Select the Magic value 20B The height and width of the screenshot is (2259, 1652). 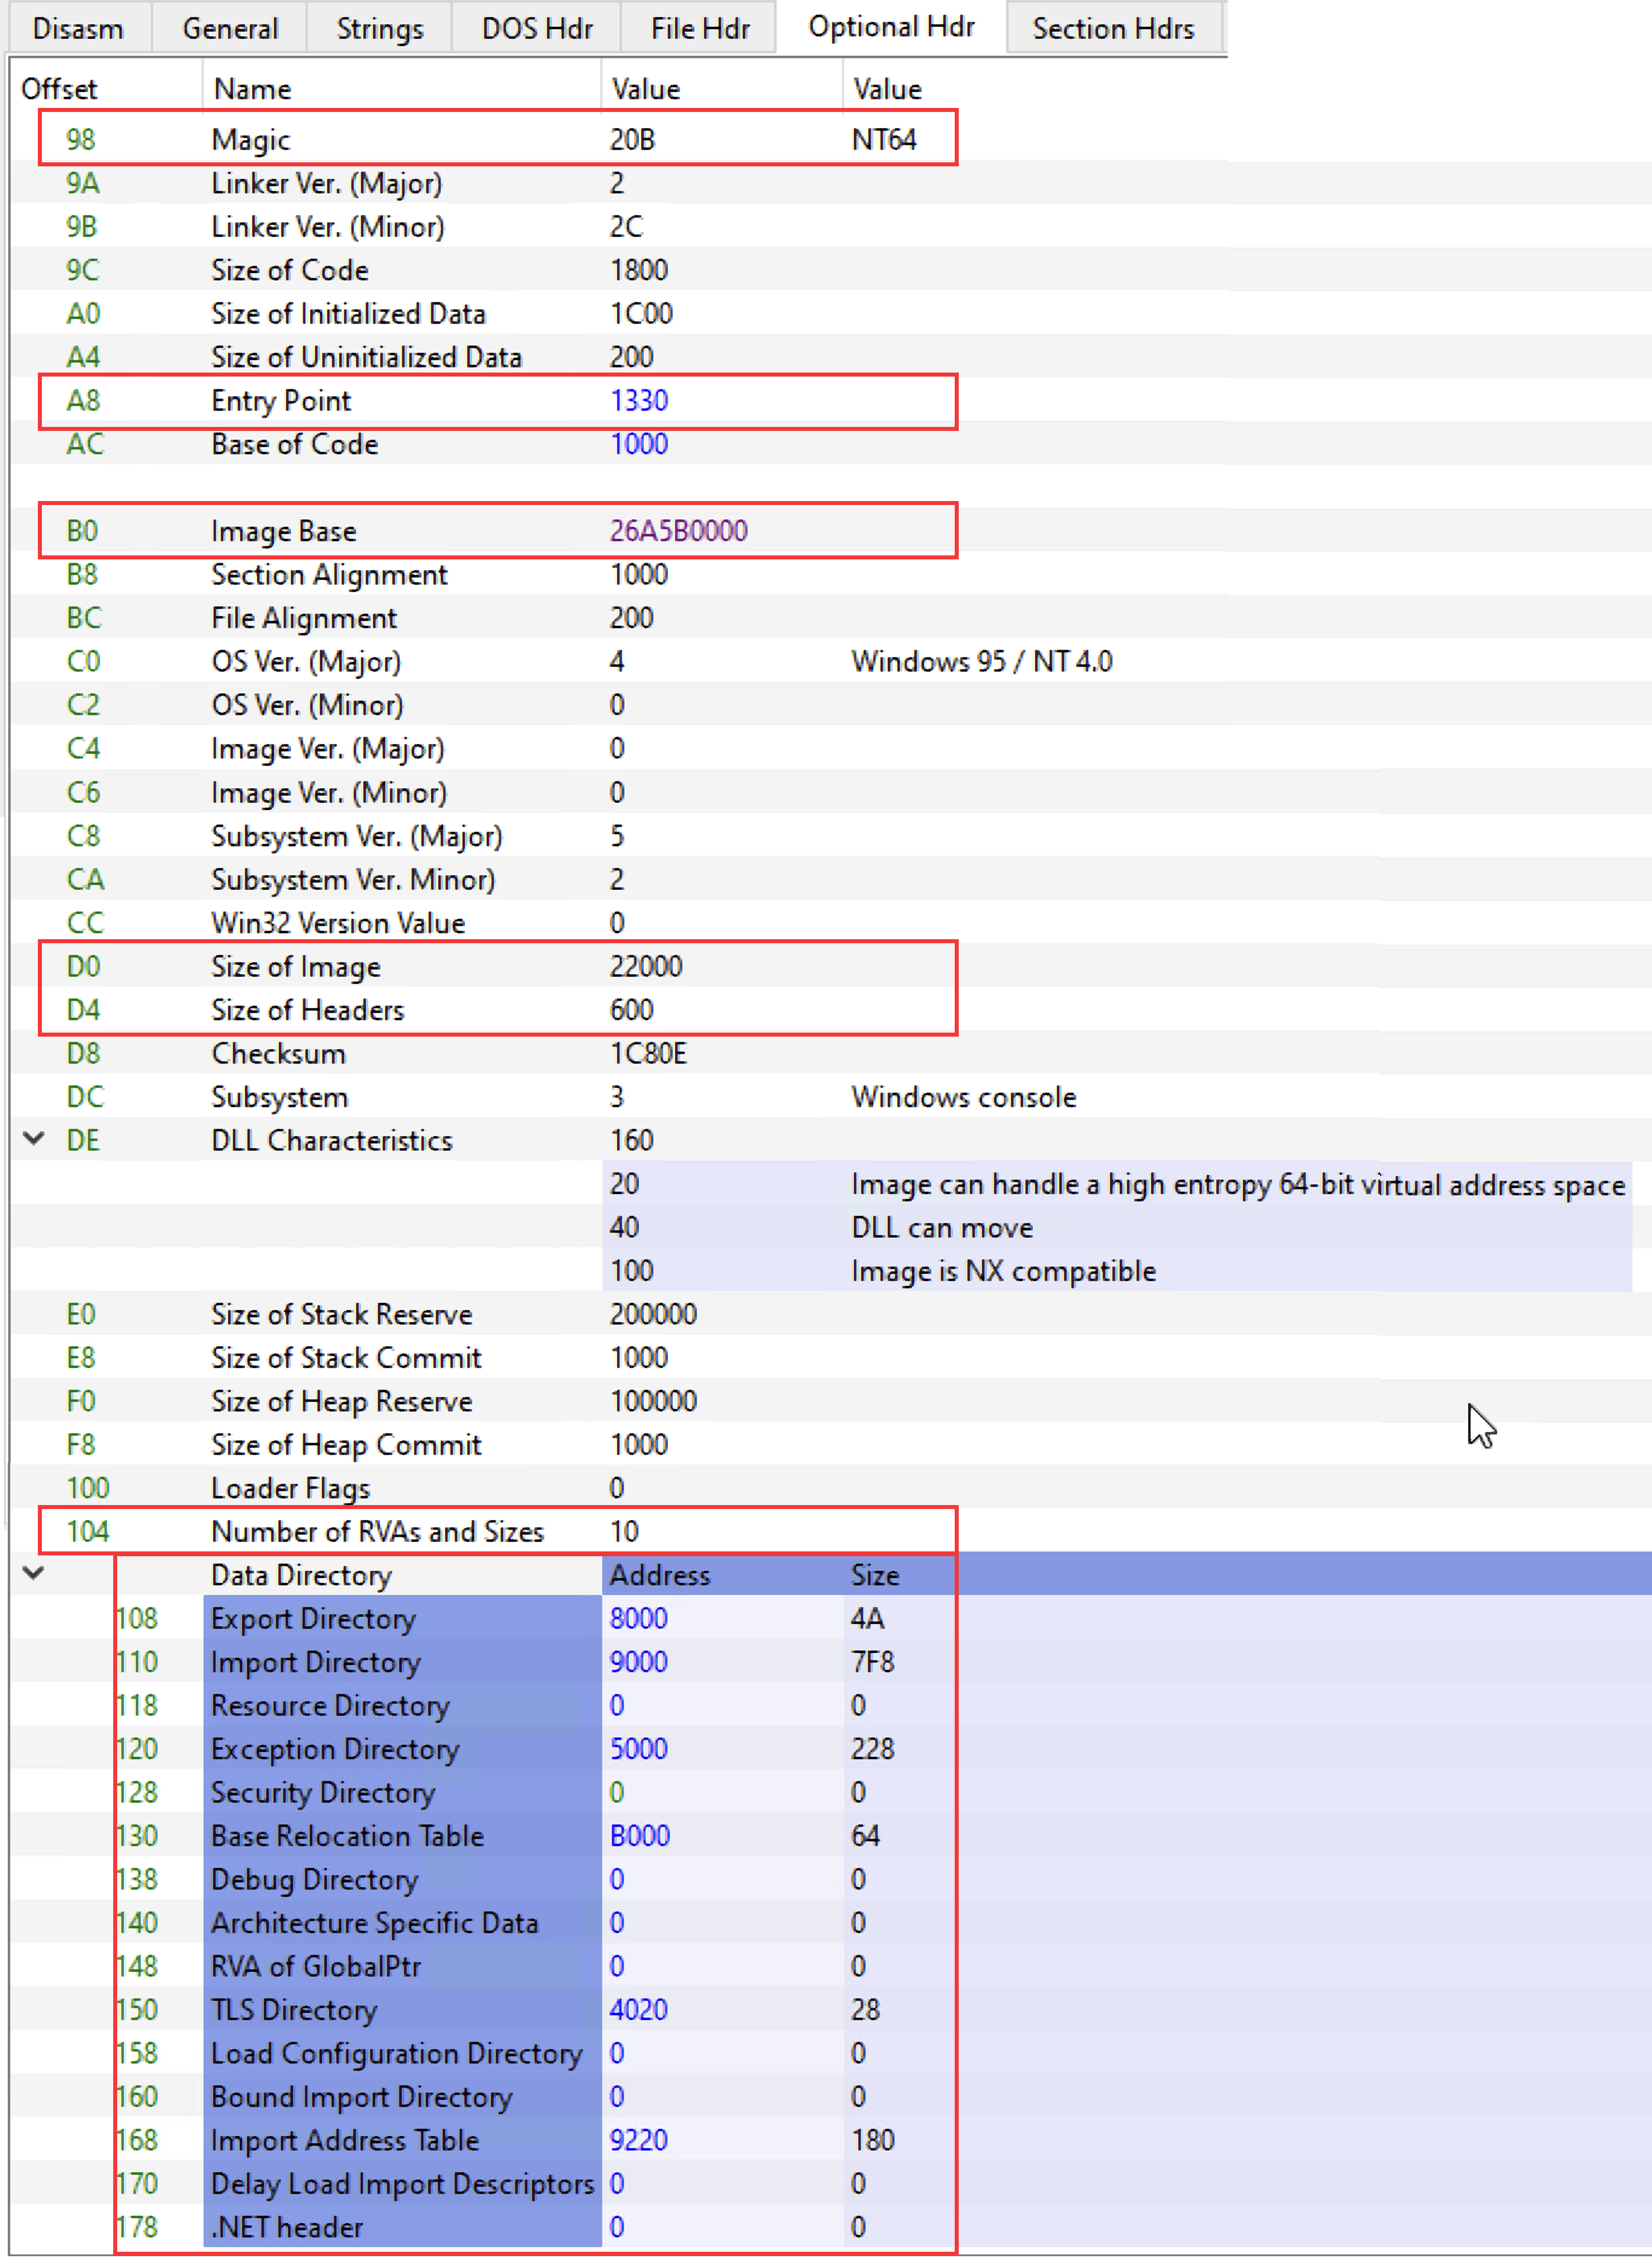tap(632, 139)
